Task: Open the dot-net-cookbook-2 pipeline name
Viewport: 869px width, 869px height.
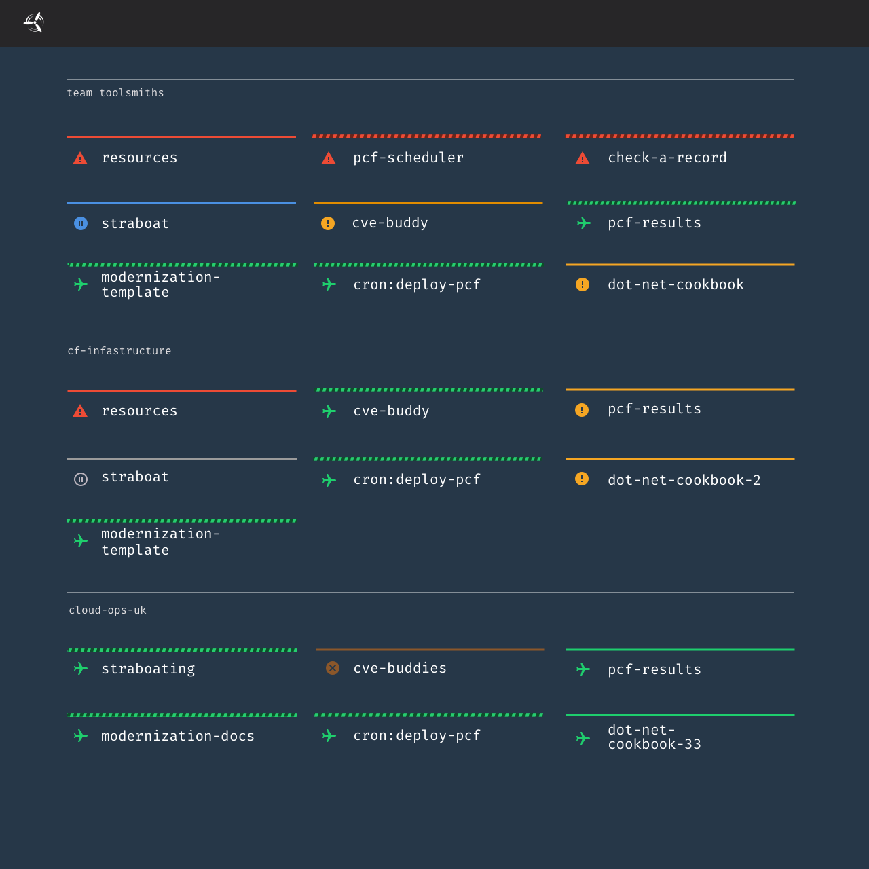Action: (684, 480)
